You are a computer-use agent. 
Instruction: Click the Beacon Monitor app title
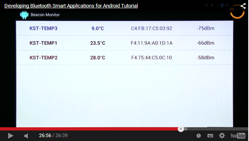point(45,15)
